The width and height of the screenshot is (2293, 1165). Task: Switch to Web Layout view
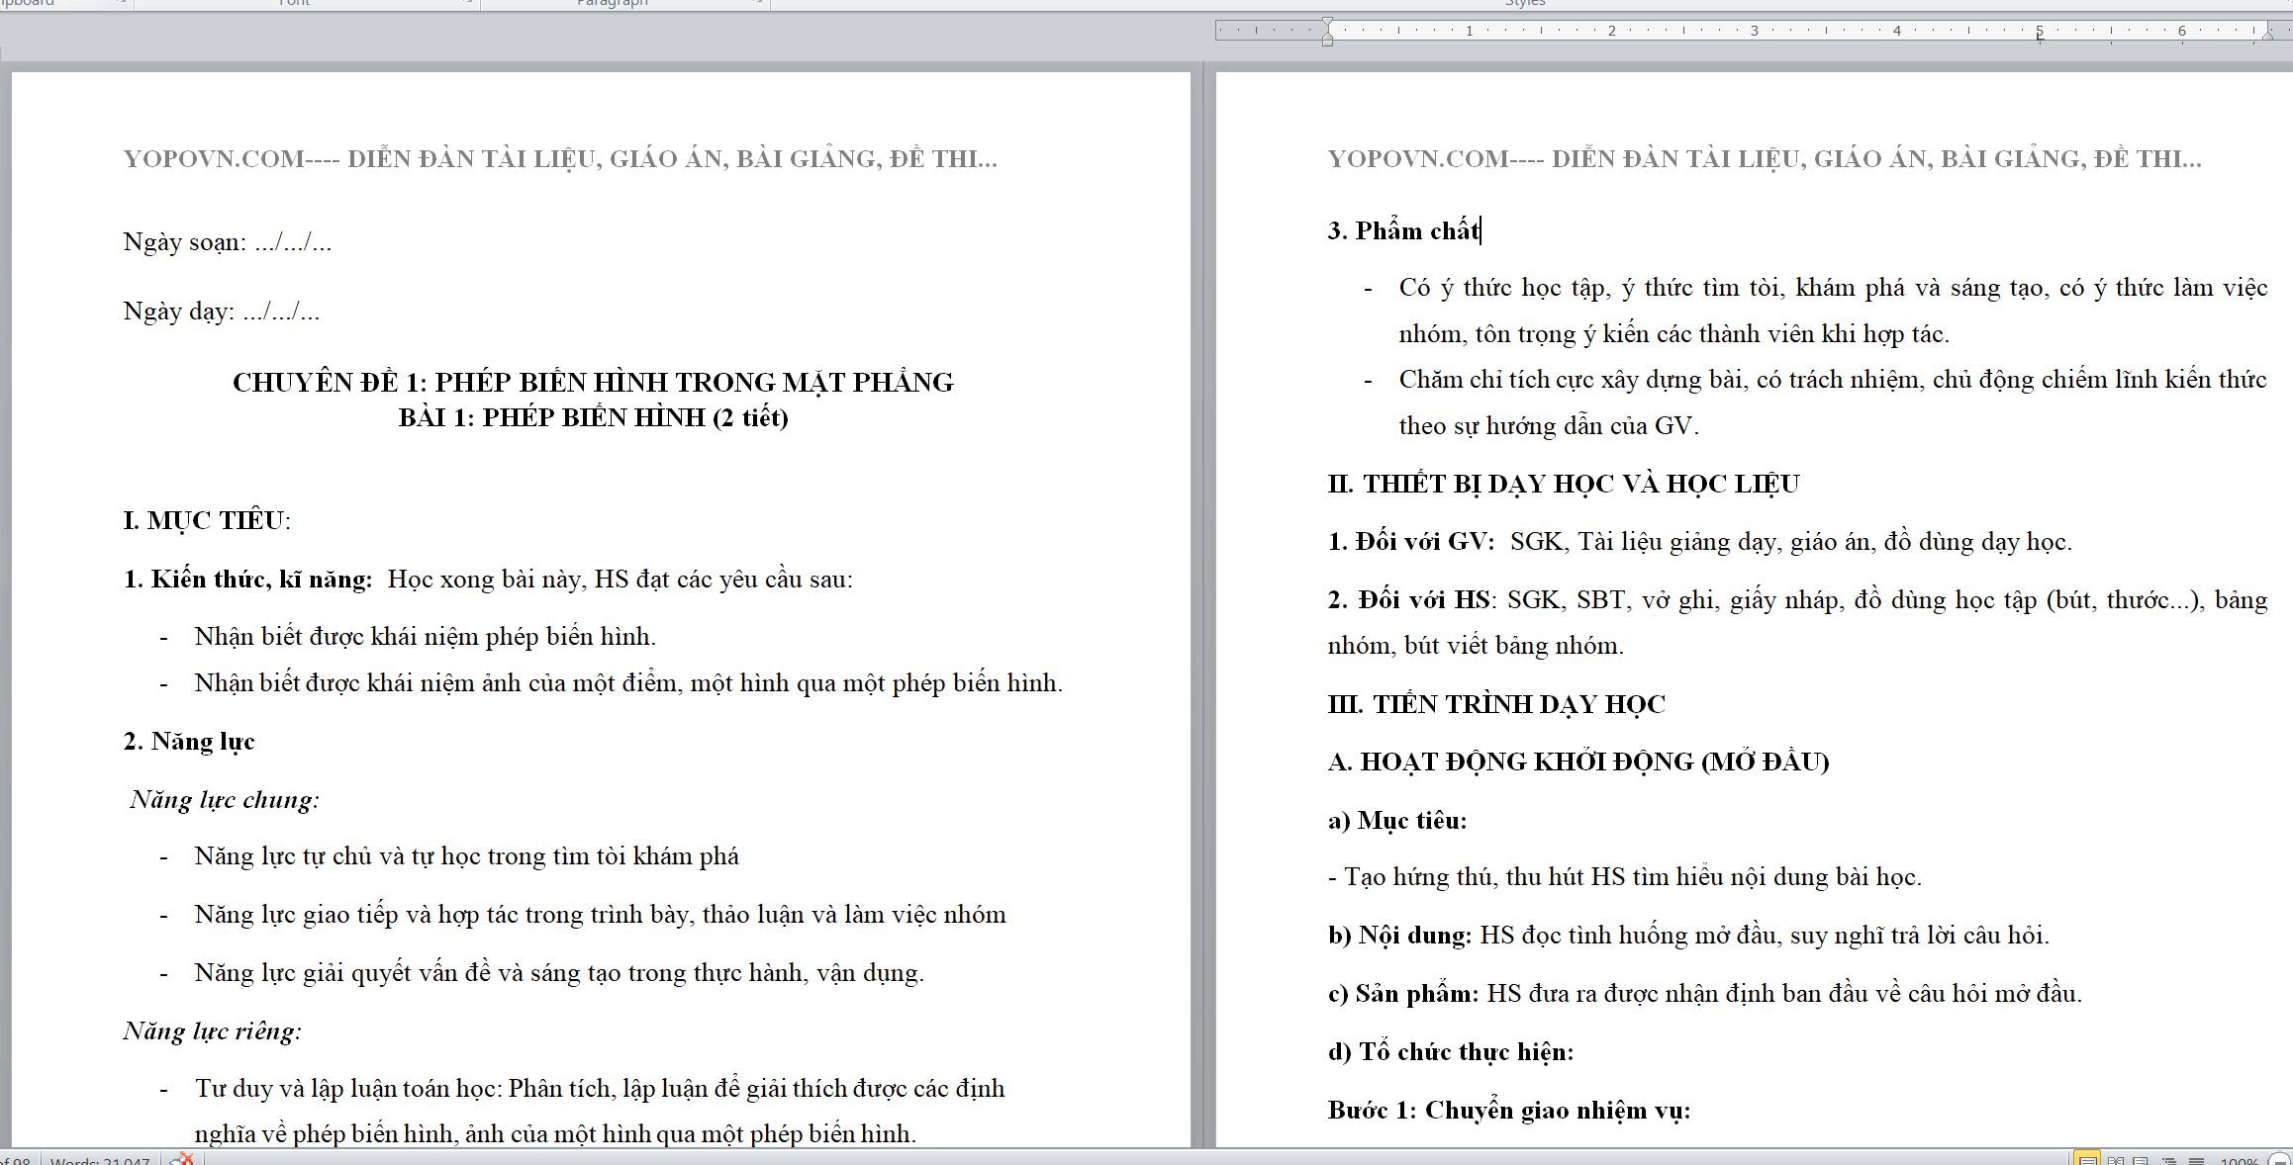click(2141, 1160)
